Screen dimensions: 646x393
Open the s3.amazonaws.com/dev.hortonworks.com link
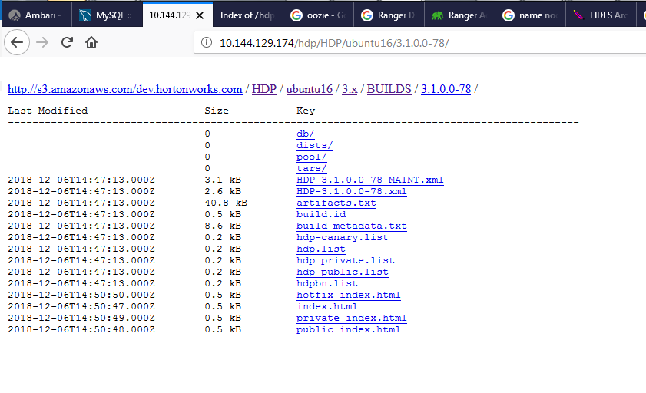pos(125,89)
